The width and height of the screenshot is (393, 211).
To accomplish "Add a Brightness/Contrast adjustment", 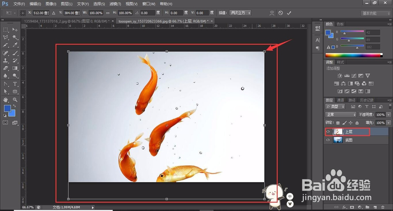I will [340, 76].
